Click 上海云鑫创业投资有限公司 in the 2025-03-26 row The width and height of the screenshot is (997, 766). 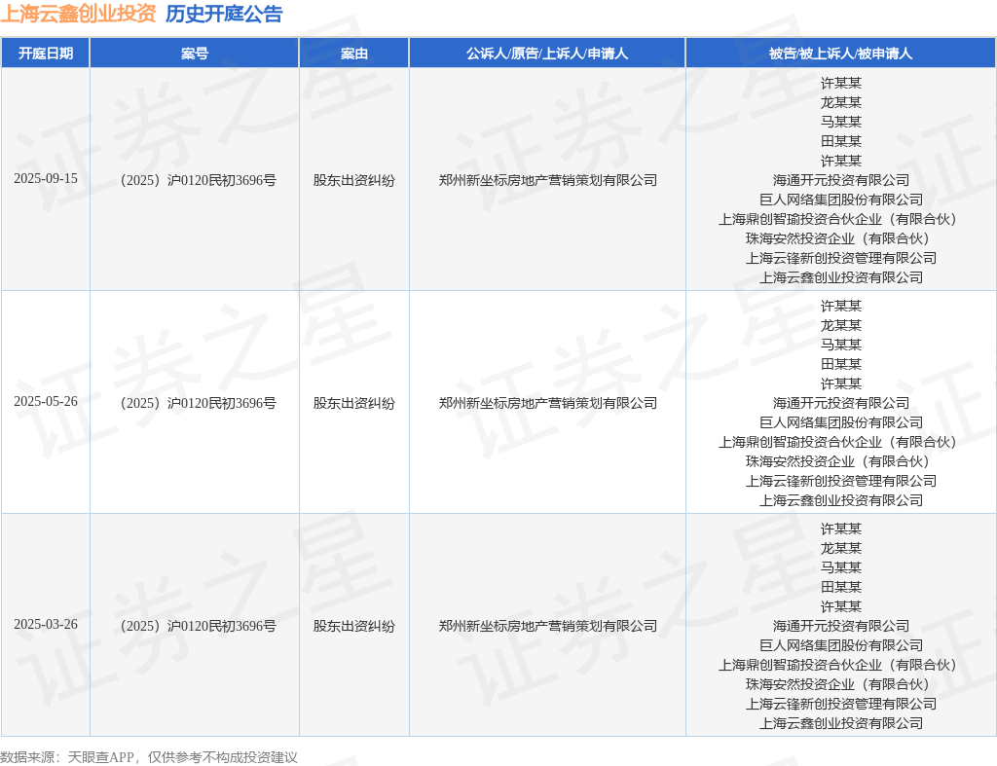click(840, 724)
